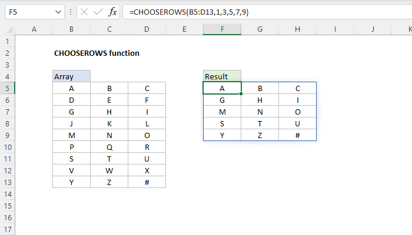Select row 16 header
412x235 pixels.
(7, 217)
